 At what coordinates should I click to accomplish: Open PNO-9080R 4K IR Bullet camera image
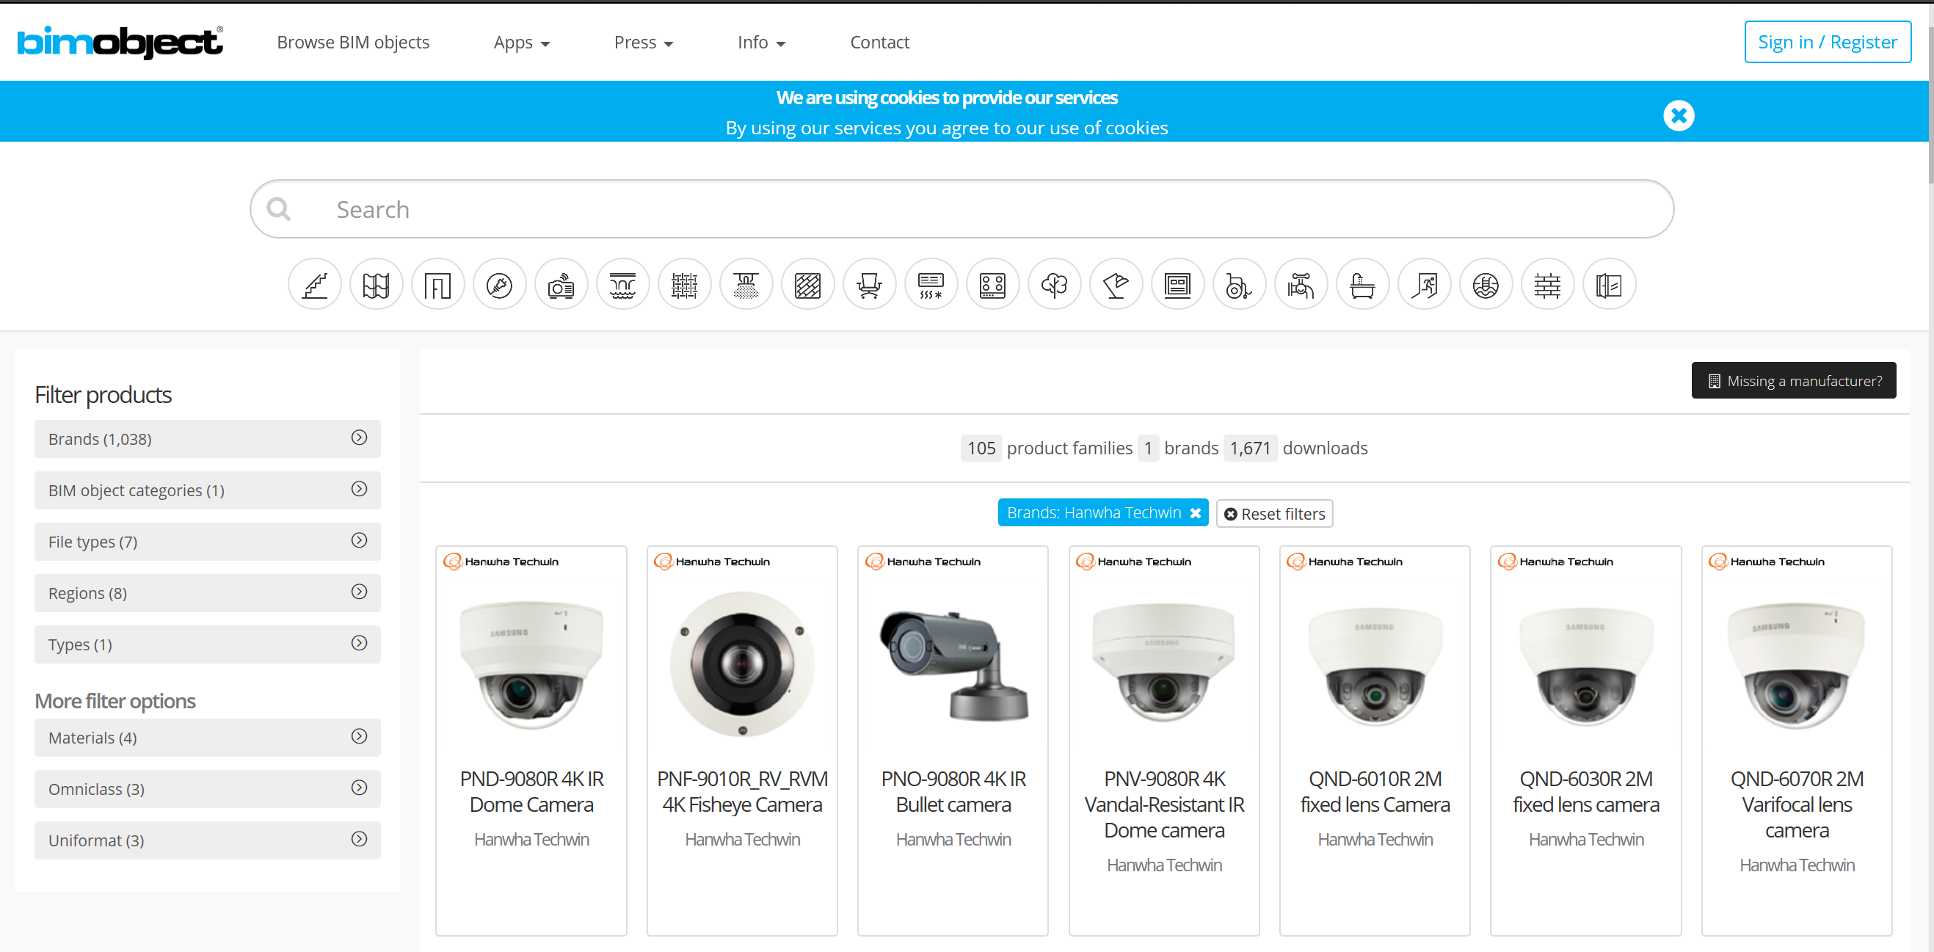coord(953,664)
